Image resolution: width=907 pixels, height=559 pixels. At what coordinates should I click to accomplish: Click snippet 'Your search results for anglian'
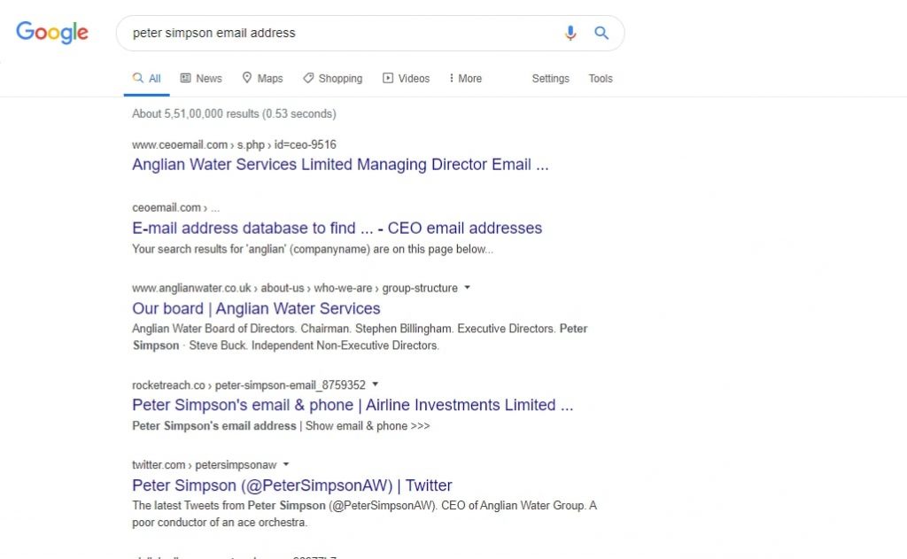tap(313, 250)
